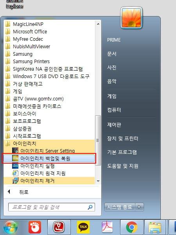The image size is (176, 235).
Task: Open Windows Explorer taskbar icon
Action: tap(155, 228)
